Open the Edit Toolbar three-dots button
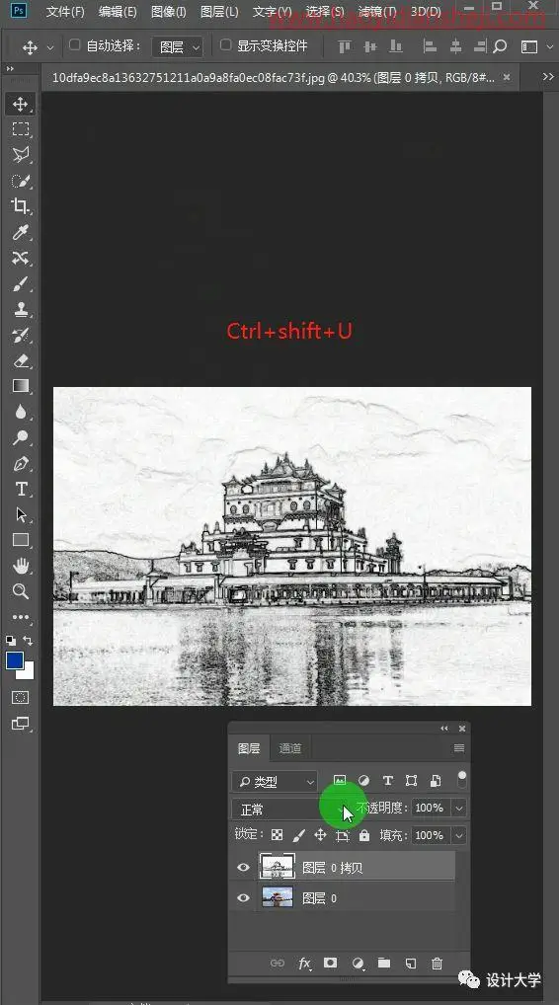Screen dimensions: 559x1005 click(x=21, y=617)
